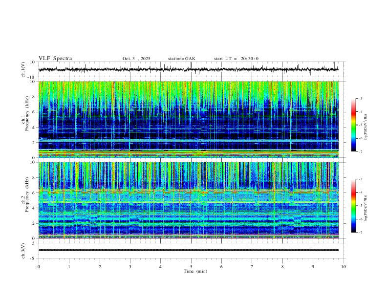Click time axis tick label "10"
Viewport: 387px width, 299px height.
point(344,267)
